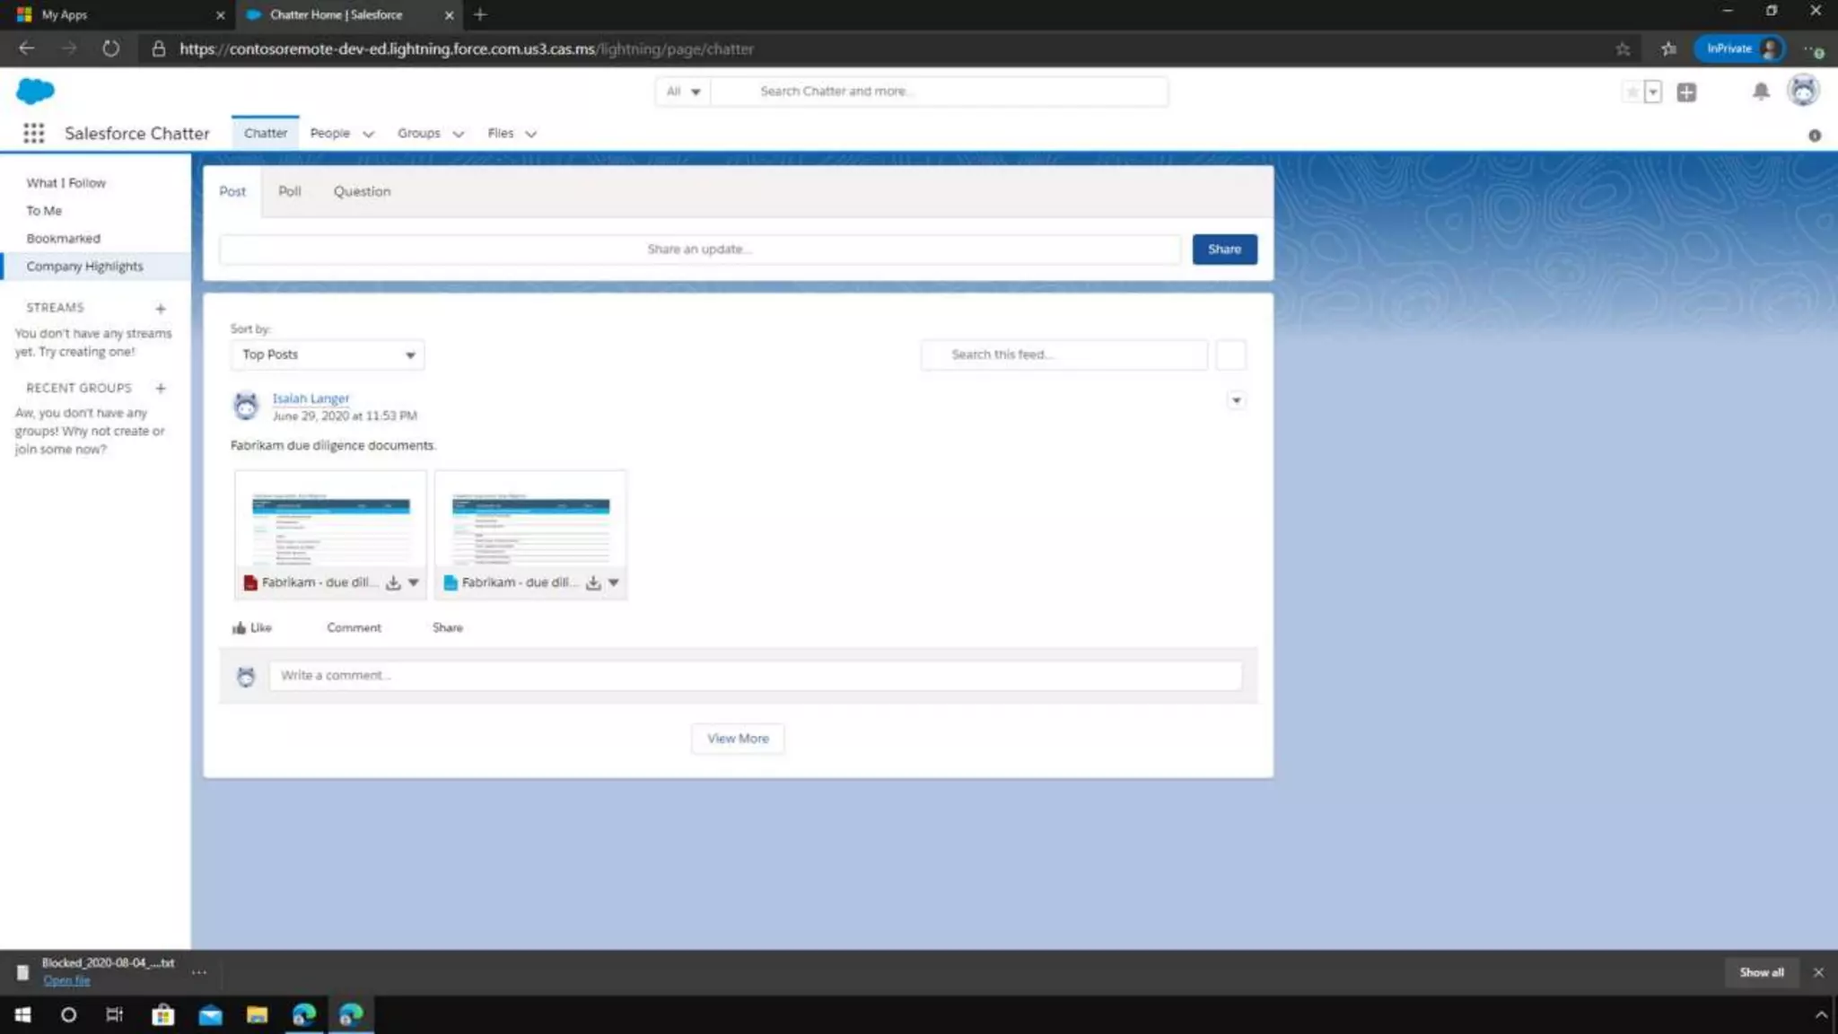
Task: Like Isaiah Langer's post
Action: (x=252, y=627)
